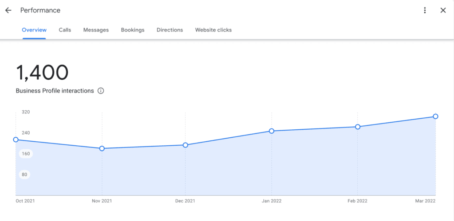Select the Oct 2021 data point

tap(16, 140)
